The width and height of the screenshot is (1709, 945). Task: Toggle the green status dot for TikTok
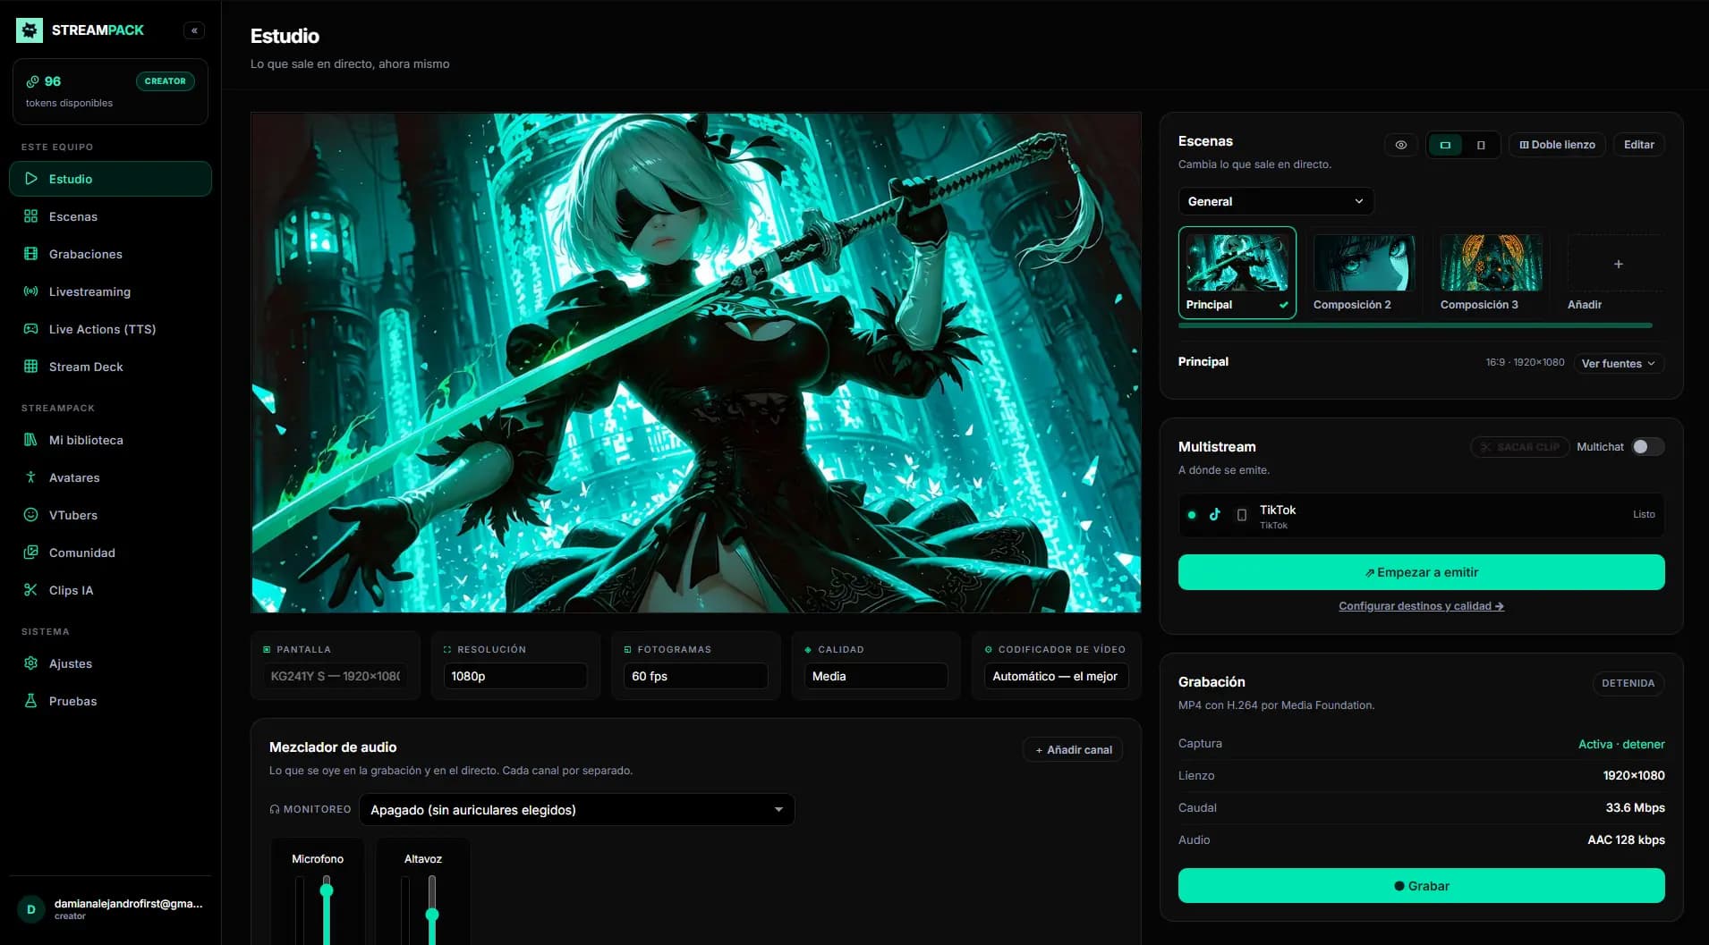click(x=1192, y=515)
